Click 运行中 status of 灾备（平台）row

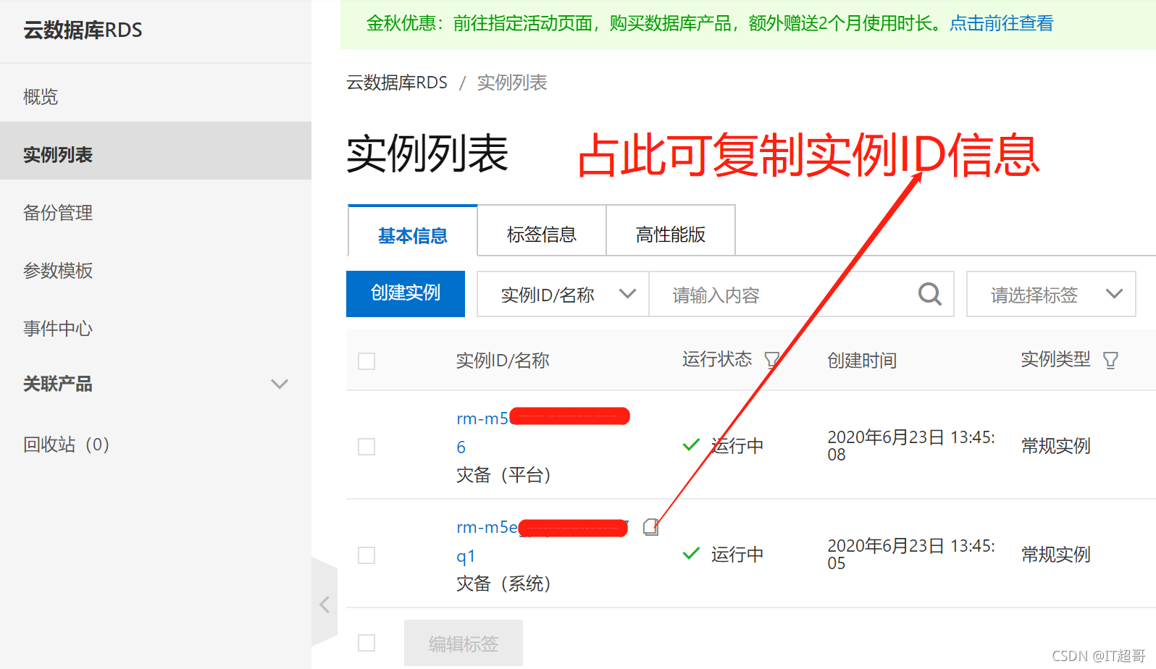(737, 446)
